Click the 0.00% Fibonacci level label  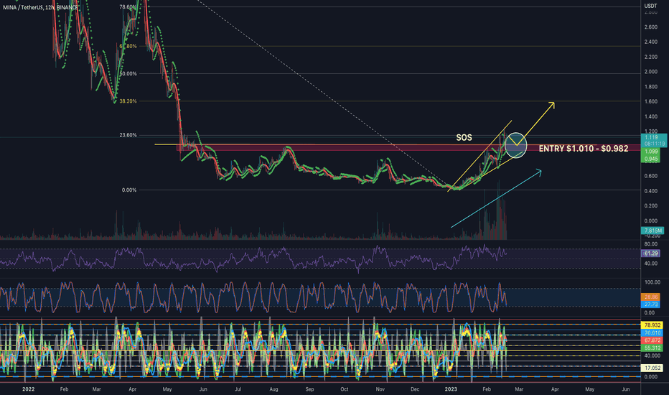[129, 190]
